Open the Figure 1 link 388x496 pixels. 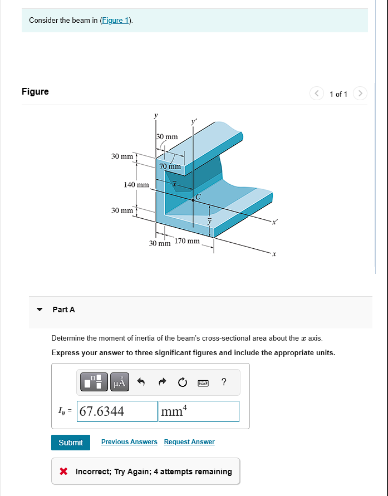(x=115, y=20)
